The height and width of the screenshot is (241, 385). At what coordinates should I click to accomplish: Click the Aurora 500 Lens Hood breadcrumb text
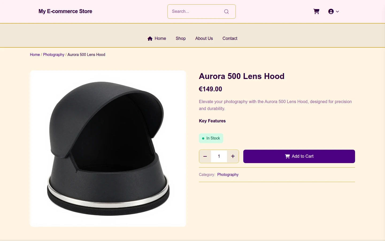point(86,55)
